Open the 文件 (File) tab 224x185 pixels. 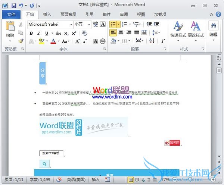click(11, 15)
